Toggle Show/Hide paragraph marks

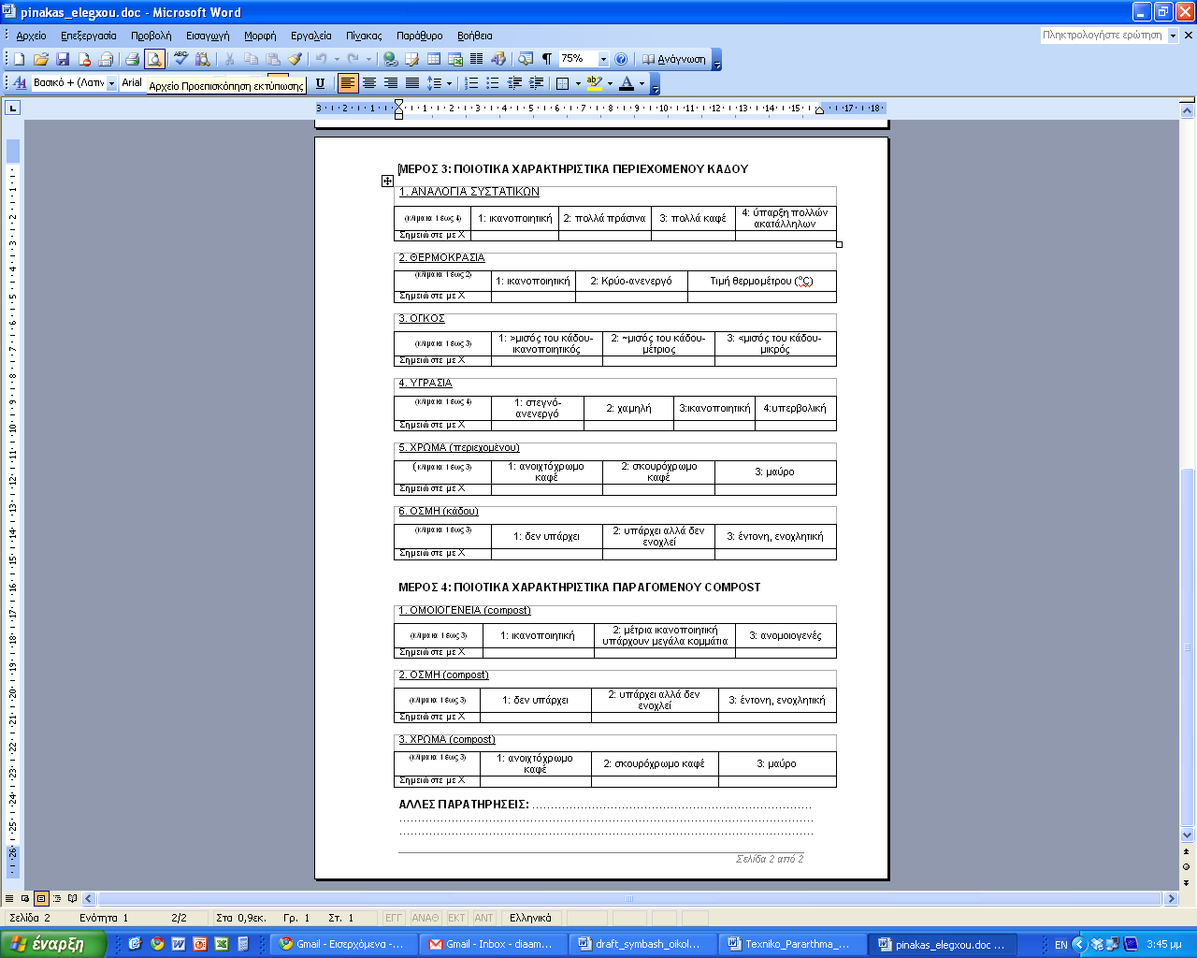coord(547,59)
